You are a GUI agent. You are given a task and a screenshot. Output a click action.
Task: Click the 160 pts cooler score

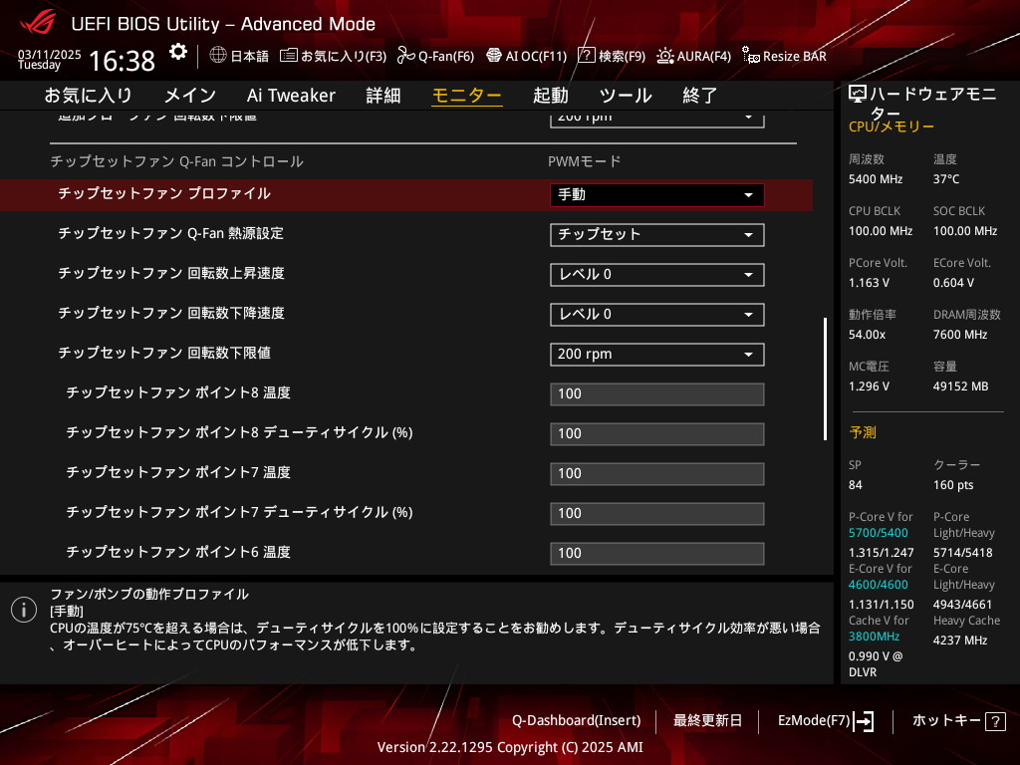(953, 485)
